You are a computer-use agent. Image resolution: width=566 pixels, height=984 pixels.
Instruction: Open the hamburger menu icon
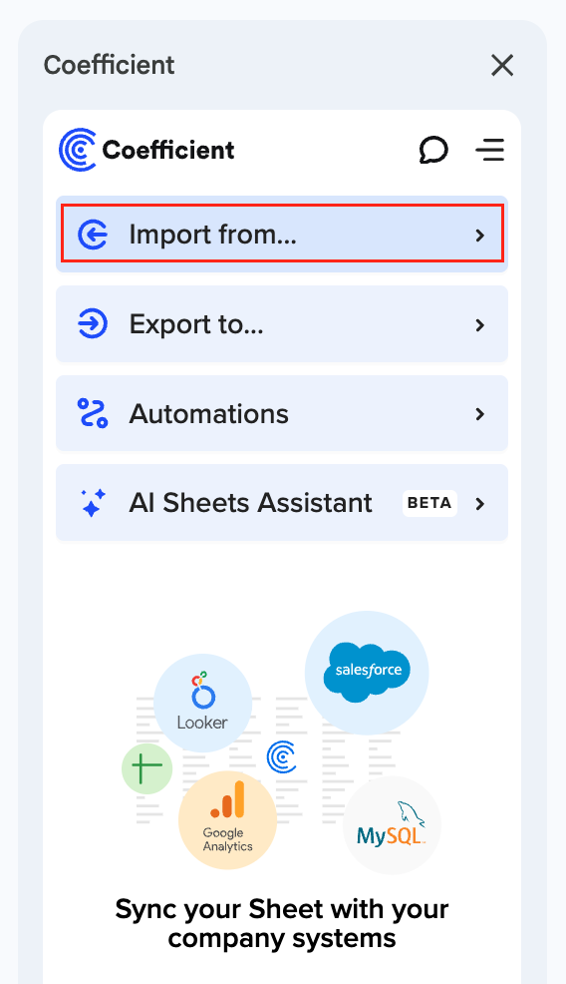pos(490,150)
